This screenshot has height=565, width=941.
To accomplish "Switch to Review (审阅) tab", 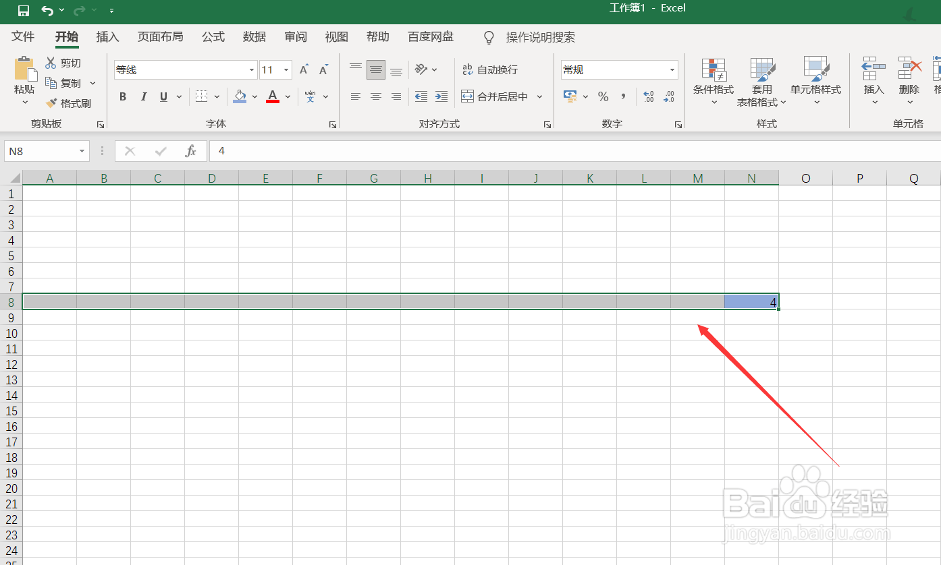I will (296, 36).
